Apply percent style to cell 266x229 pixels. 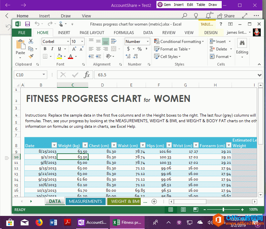(140, 49)
